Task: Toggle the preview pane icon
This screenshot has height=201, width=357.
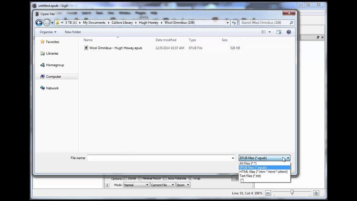Action: point(279,32)
